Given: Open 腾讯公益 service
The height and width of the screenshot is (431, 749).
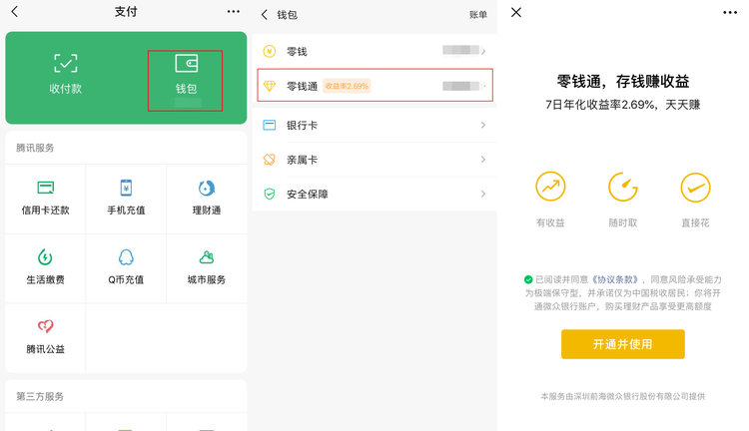Looking at the screenshot, I should [x=45, y=337].
